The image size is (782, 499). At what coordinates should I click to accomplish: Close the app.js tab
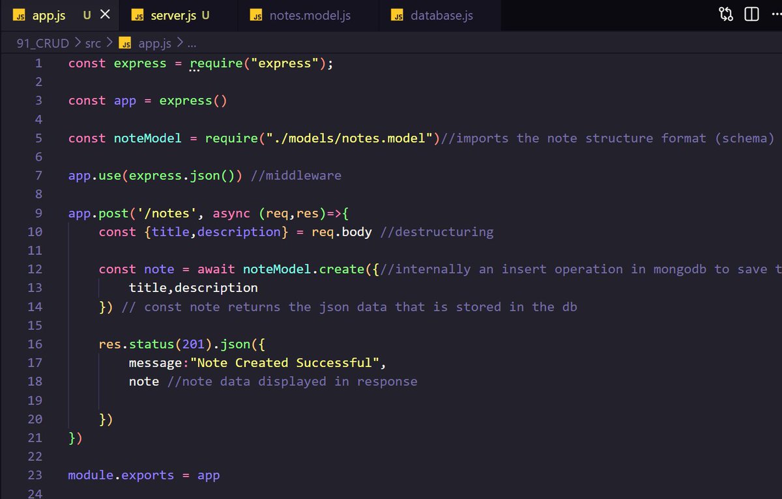pos(105,15)
